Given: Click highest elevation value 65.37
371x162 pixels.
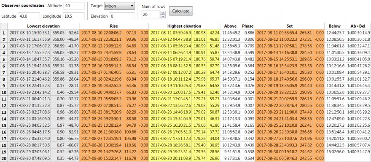Looking at the screenshot, I should (214, 79).
